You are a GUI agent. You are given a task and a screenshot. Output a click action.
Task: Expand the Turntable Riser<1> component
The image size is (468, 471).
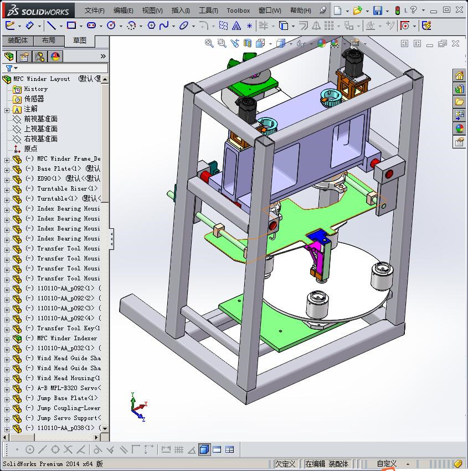click(7, 190)
